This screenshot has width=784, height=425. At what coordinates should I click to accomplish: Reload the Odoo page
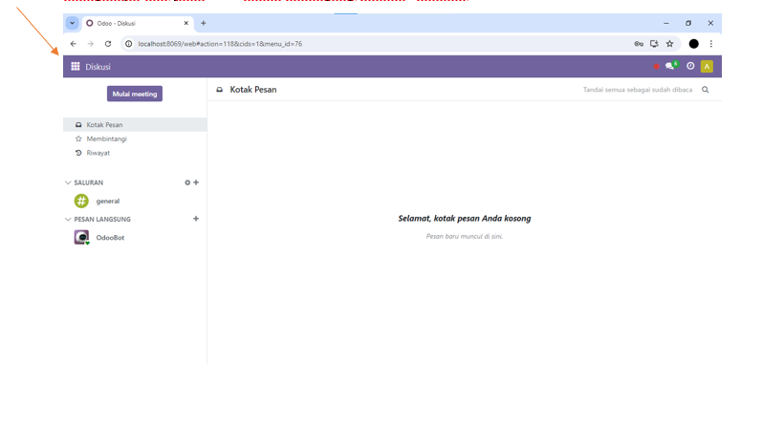point(107,44)
